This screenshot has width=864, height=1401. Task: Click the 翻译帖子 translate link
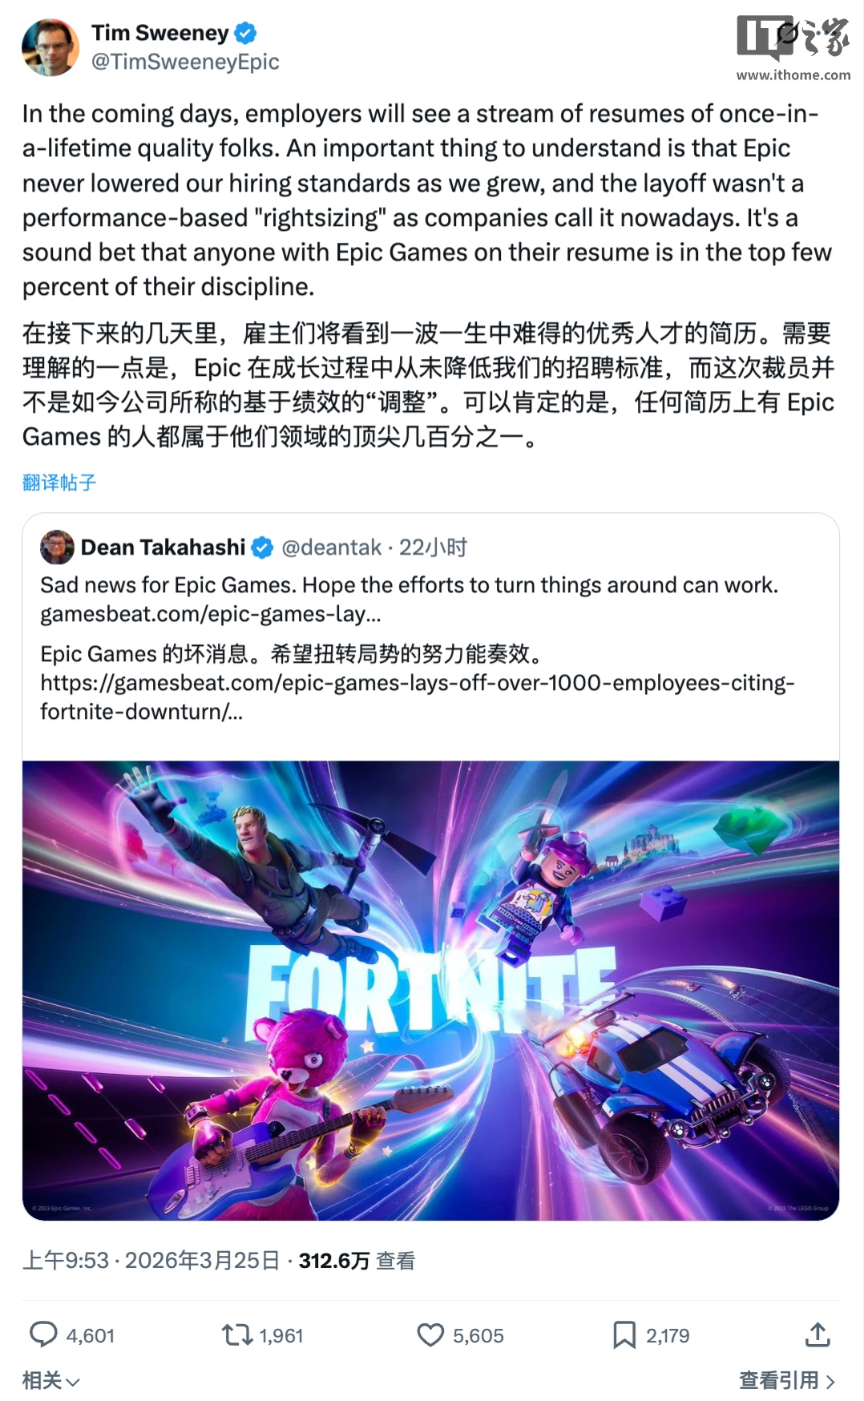(59, 482)
